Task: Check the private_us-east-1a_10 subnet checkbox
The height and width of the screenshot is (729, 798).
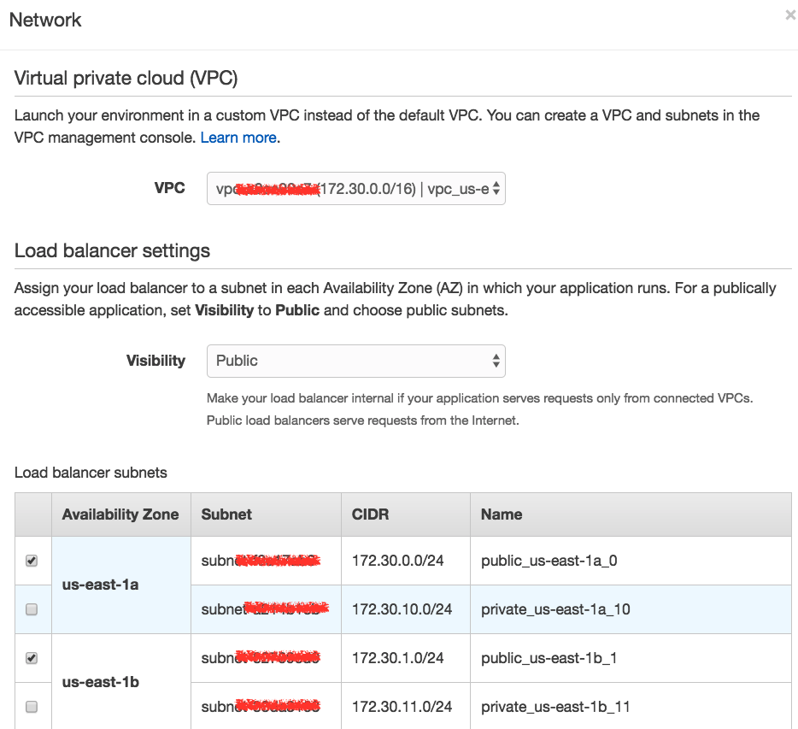Action: [x=32, y=609]
